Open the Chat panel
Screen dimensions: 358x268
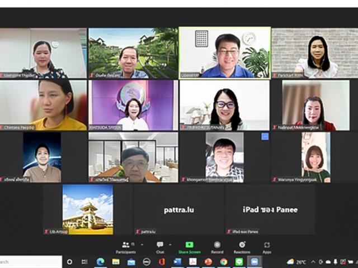click(160, 248)
